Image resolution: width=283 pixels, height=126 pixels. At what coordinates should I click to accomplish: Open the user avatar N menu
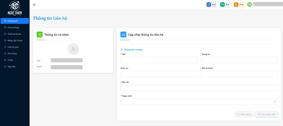pyautogui.click(x=249, y=5)
